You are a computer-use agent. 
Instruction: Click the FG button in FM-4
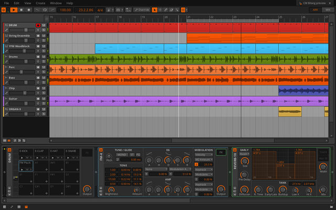[138, 155]
